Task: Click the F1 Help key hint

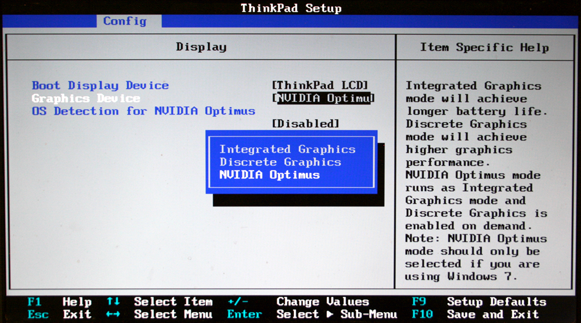Action: (59, 301)
